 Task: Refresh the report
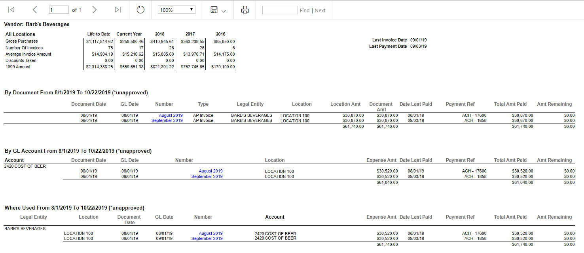pyautogui.click(x=140, y=10)
